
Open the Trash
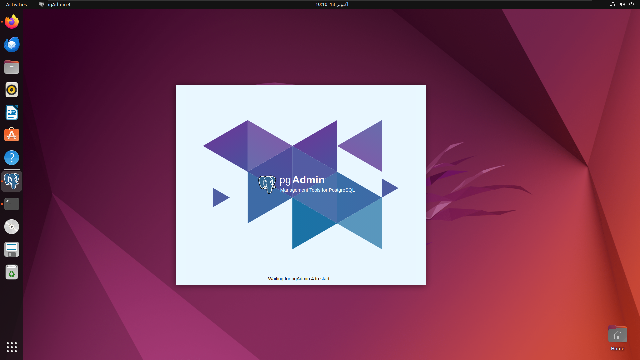coord(12,272)
